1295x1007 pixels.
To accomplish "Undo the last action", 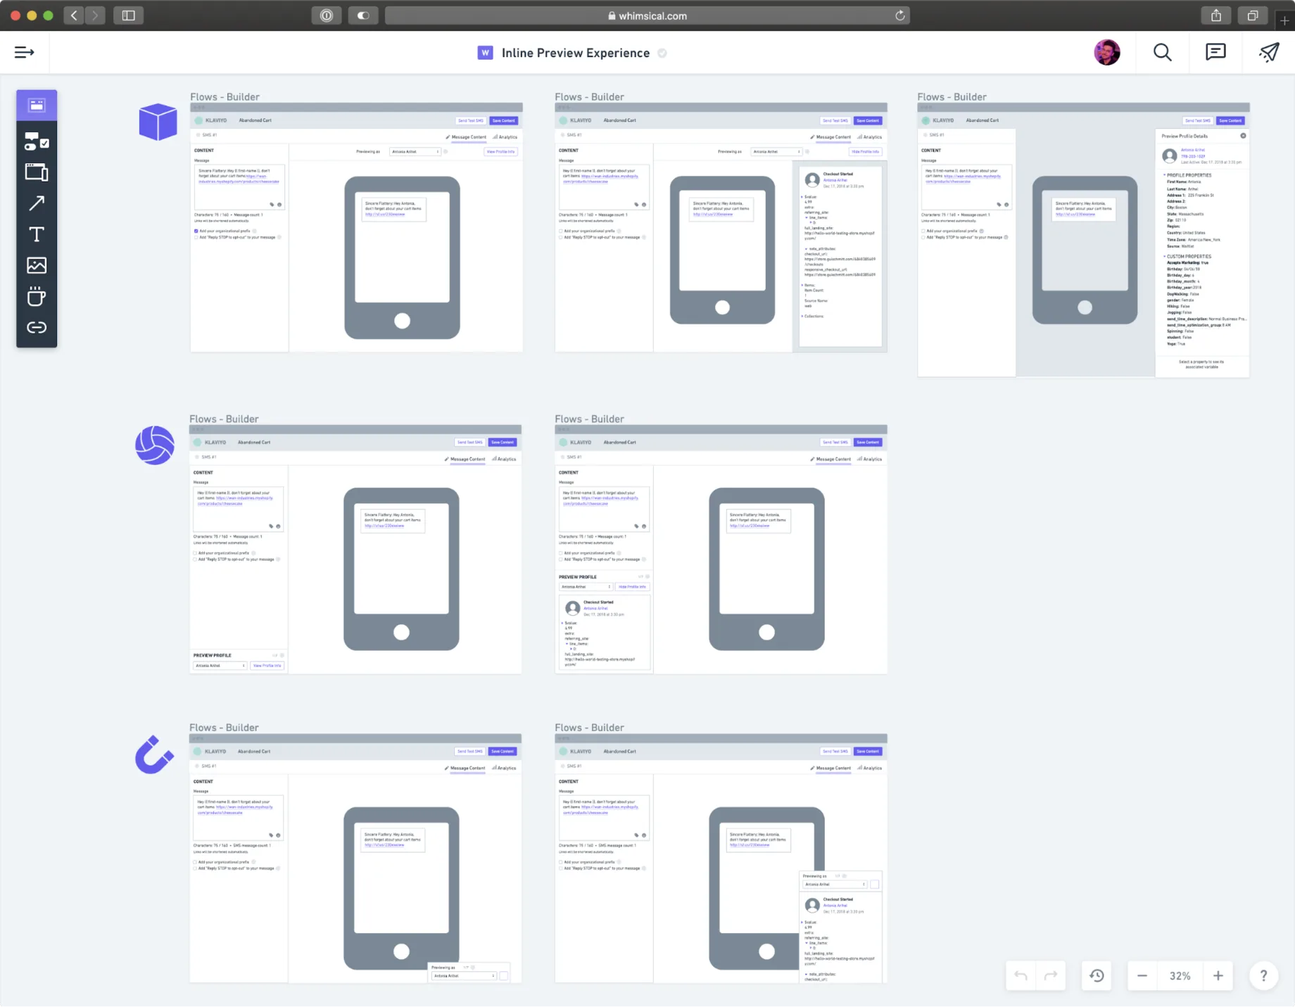I will click(1021, 976).
